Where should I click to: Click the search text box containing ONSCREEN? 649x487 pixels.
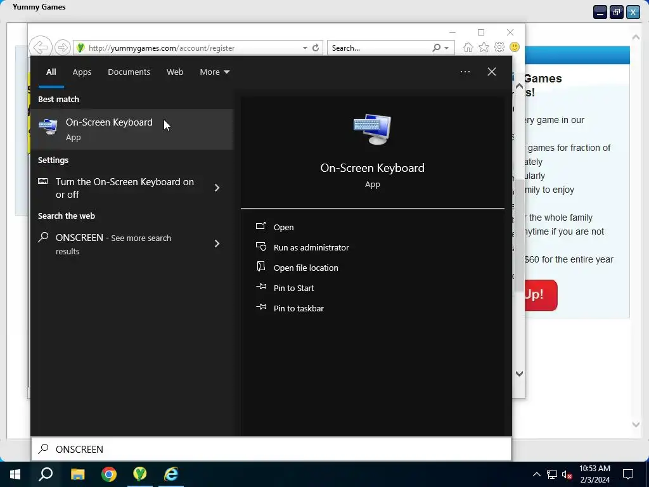[x=271, y=449]
